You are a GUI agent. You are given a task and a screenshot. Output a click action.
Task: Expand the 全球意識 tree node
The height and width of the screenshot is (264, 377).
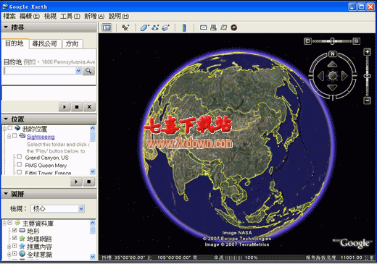pyautogui.click(x=9, y=255)
